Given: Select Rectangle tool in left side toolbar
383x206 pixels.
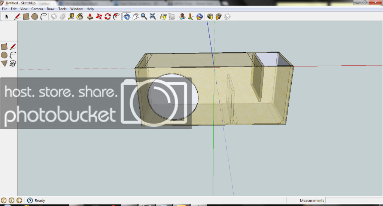Looking at the screenshot, I should [x=4, y=47].
